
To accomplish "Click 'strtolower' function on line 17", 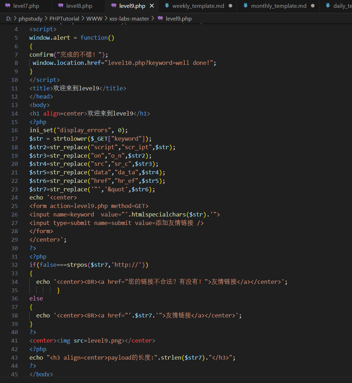I will [70, 139].
